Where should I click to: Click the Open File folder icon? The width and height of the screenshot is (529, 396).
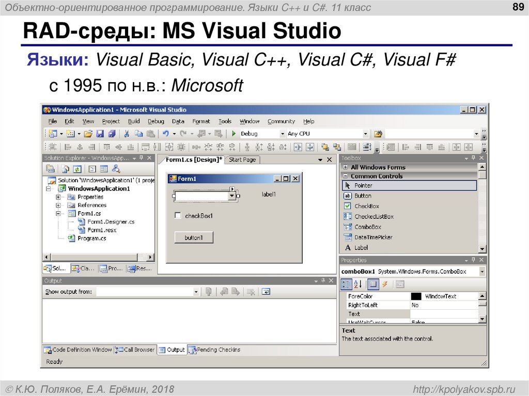pos(88,134)
